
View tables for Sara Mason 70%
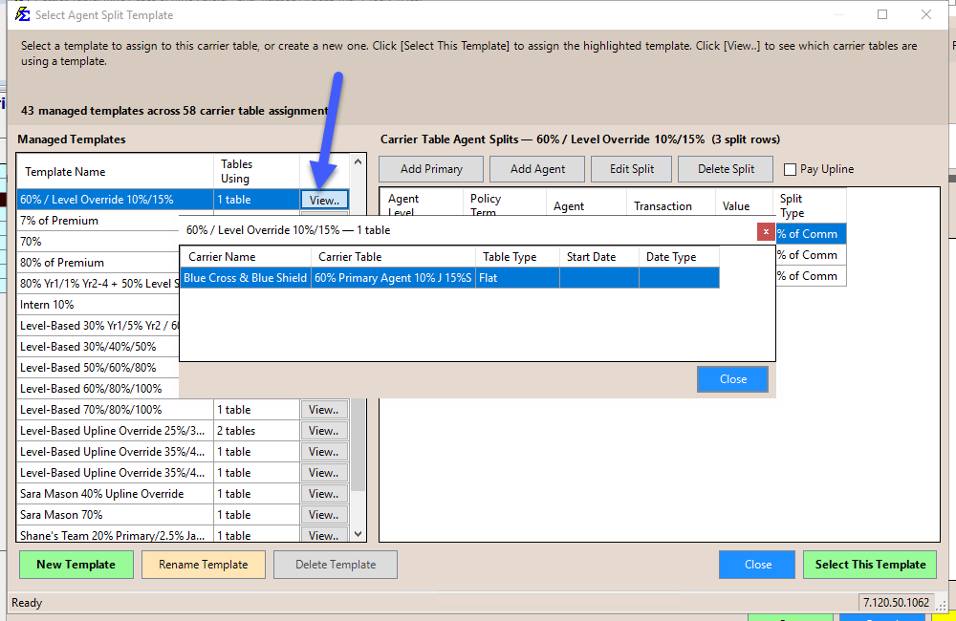(x=324, y=515)
